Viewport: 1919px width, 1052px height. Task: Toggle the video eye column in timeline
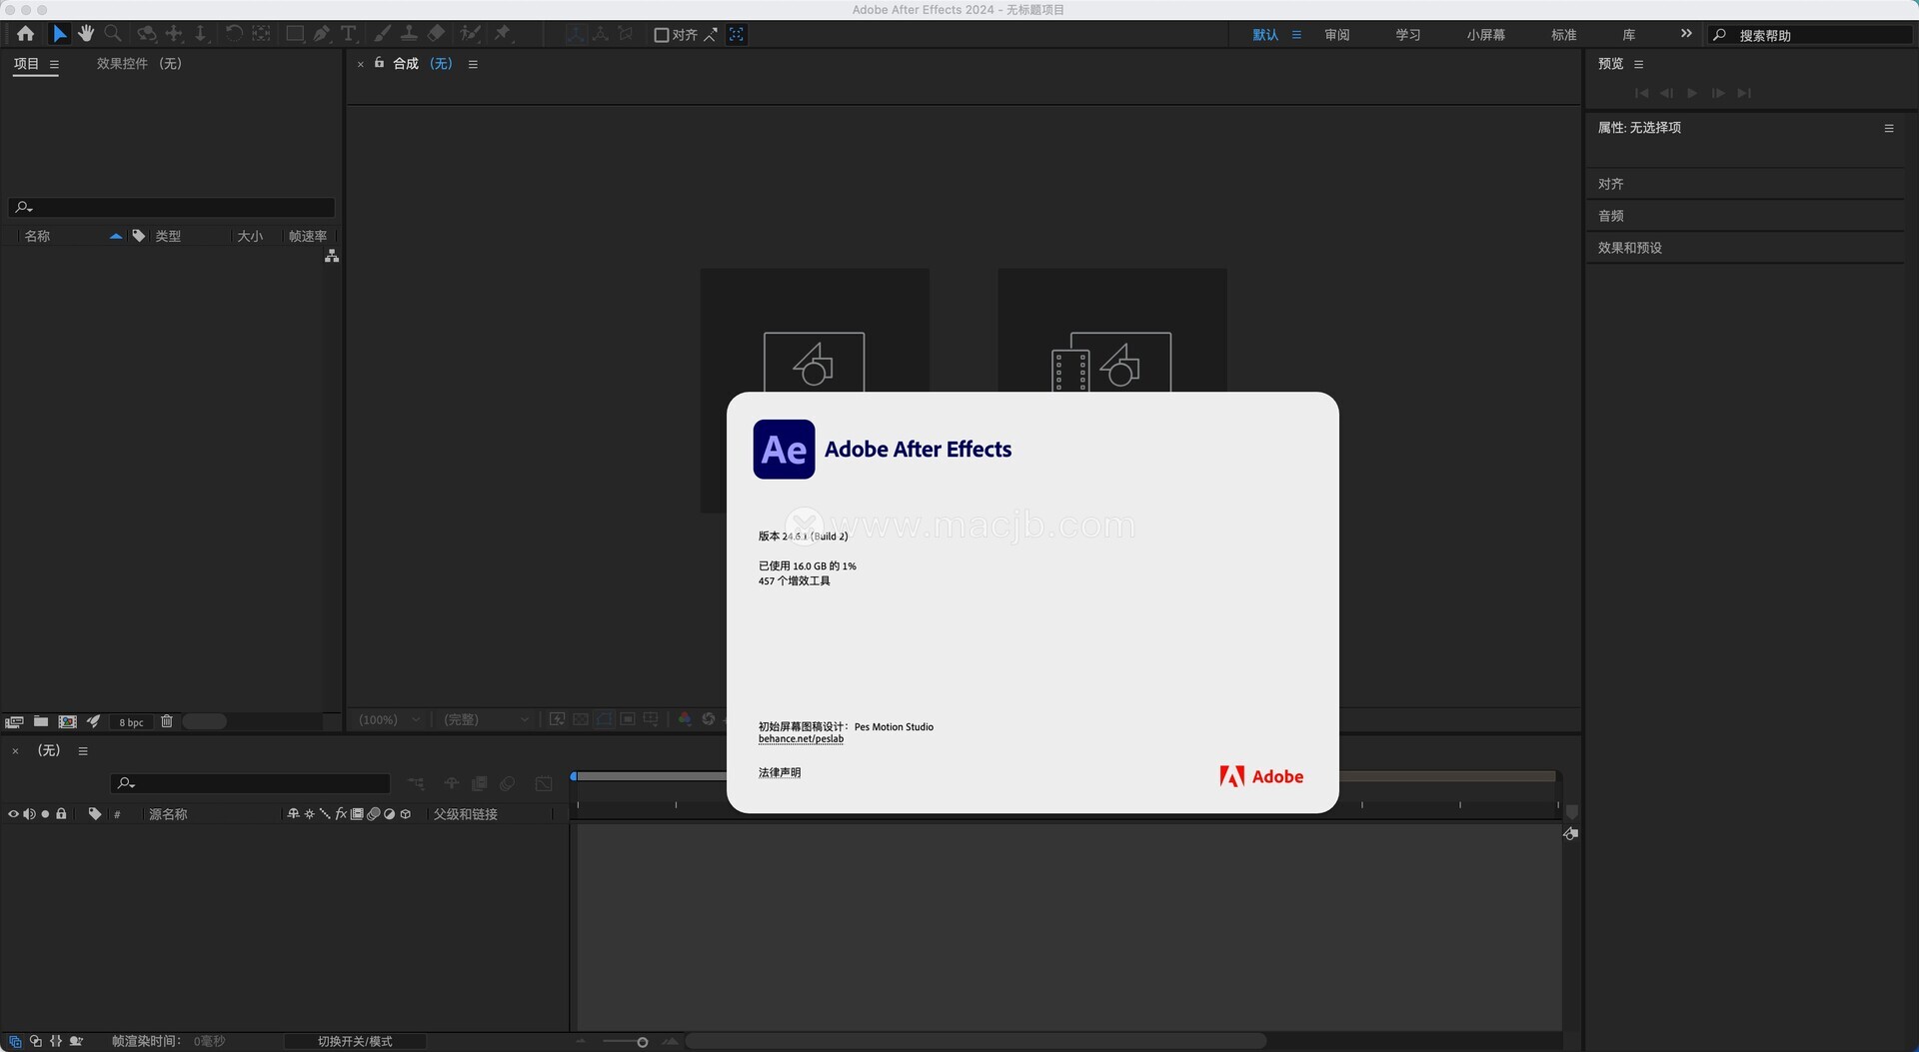pyautogui.click(x=13, y=814)
